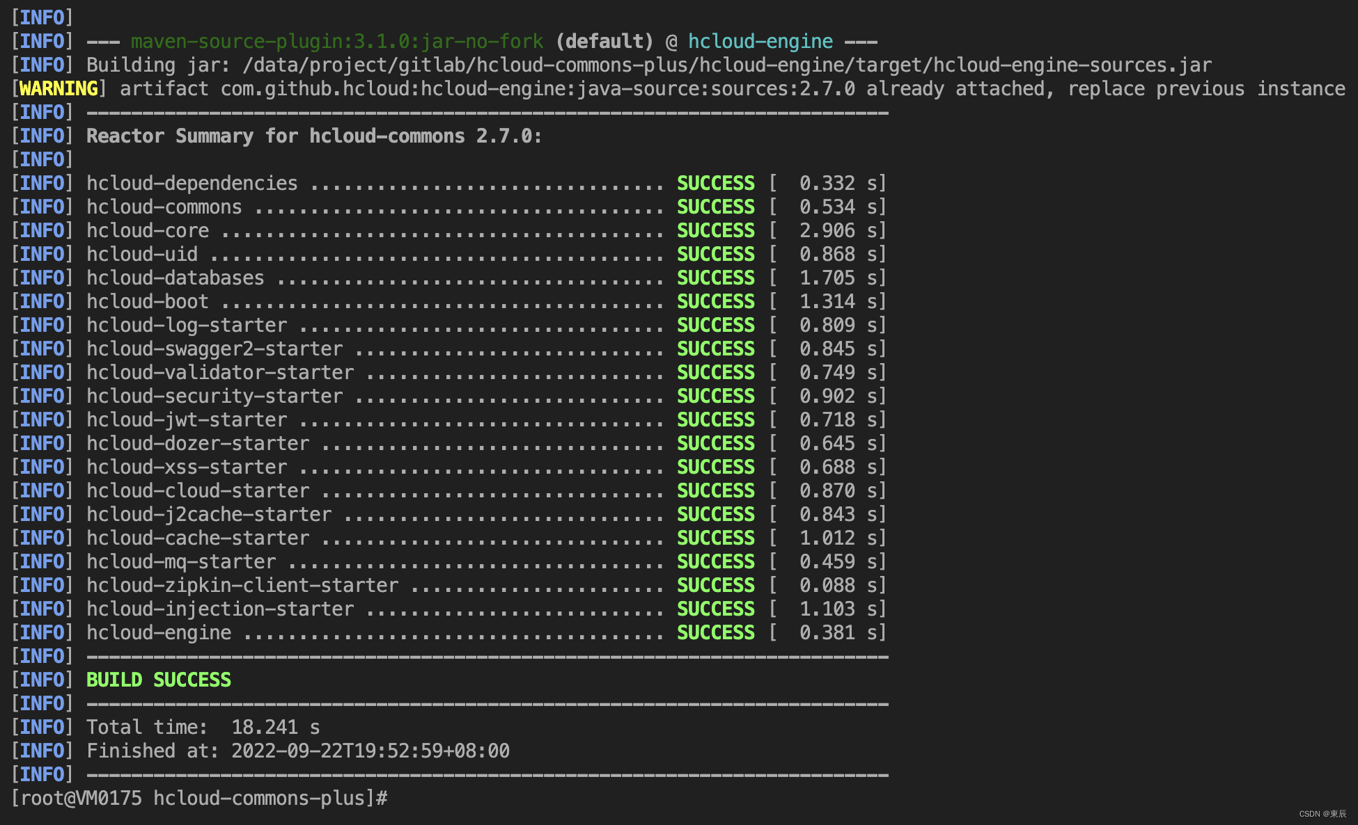Click the 0.088 s time for zipkin-client-starter
1358x825 pixels.
coord(838,585)
